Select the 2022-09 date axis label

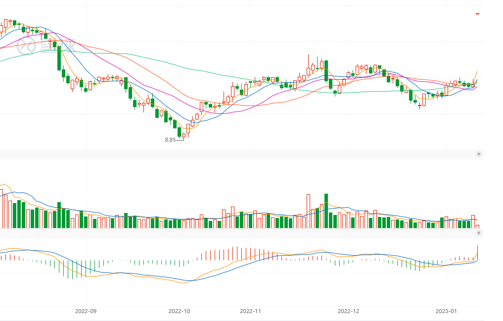[x=86, y=311]
